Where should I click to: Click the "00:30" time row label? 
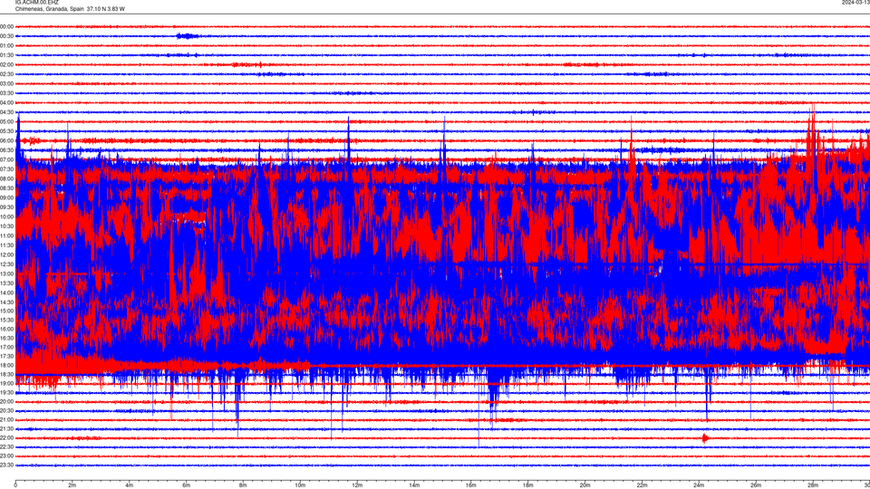[6, 36]
